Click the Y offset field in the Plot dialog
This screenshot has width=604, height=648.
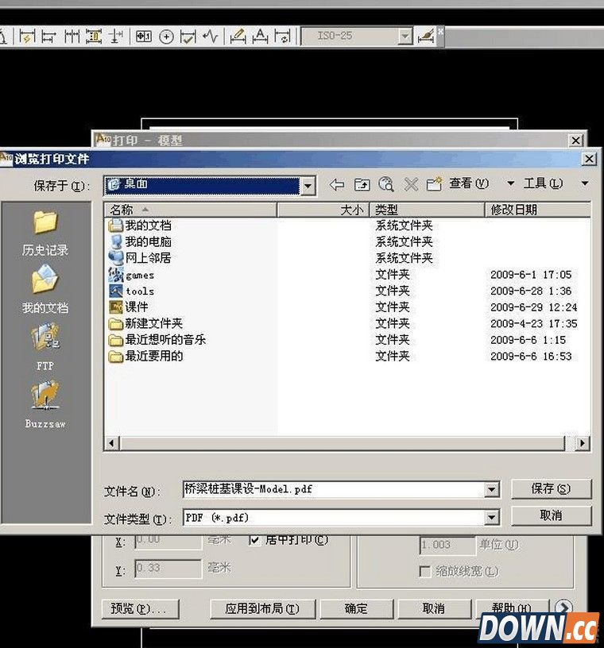[168, 569]
